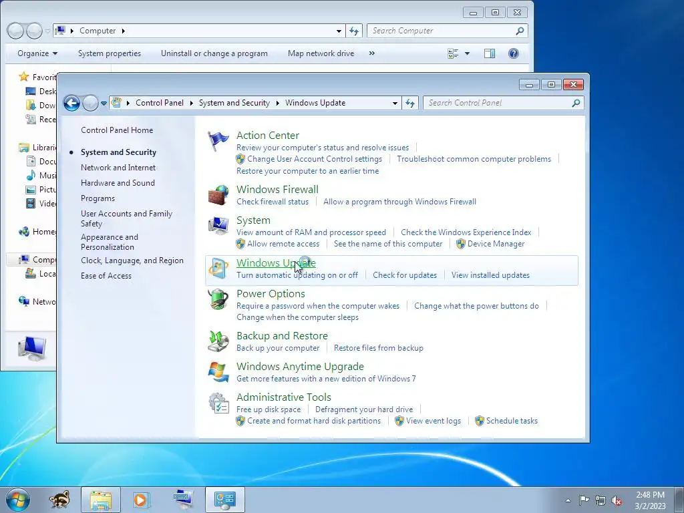
Task: Click Allow remote access link
Action: pyautogui.click(x=283, y=244)
